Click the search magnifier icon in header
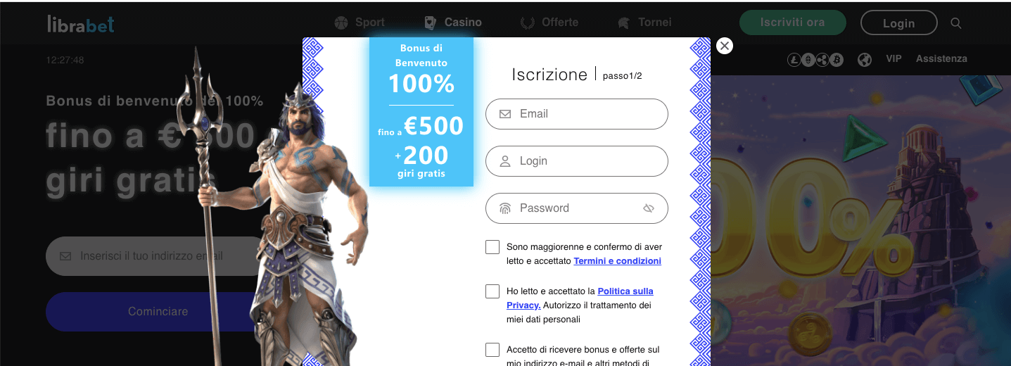The image size is (1011, 366). (955, 23)
